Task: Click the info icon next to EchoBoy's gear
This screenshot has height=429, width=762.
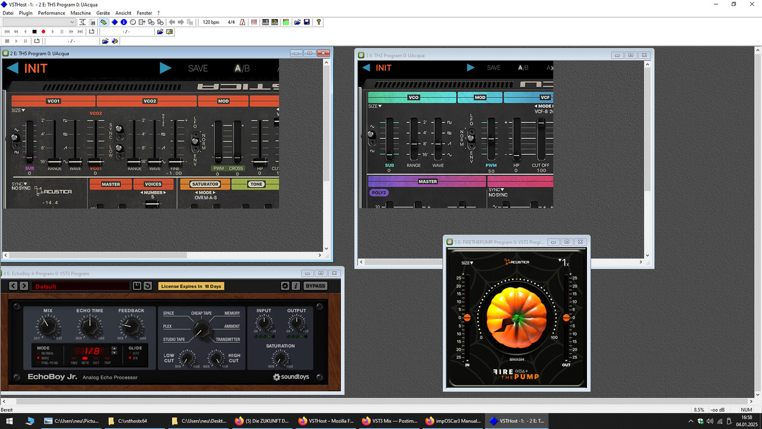Action: click(x=296, y=285)
